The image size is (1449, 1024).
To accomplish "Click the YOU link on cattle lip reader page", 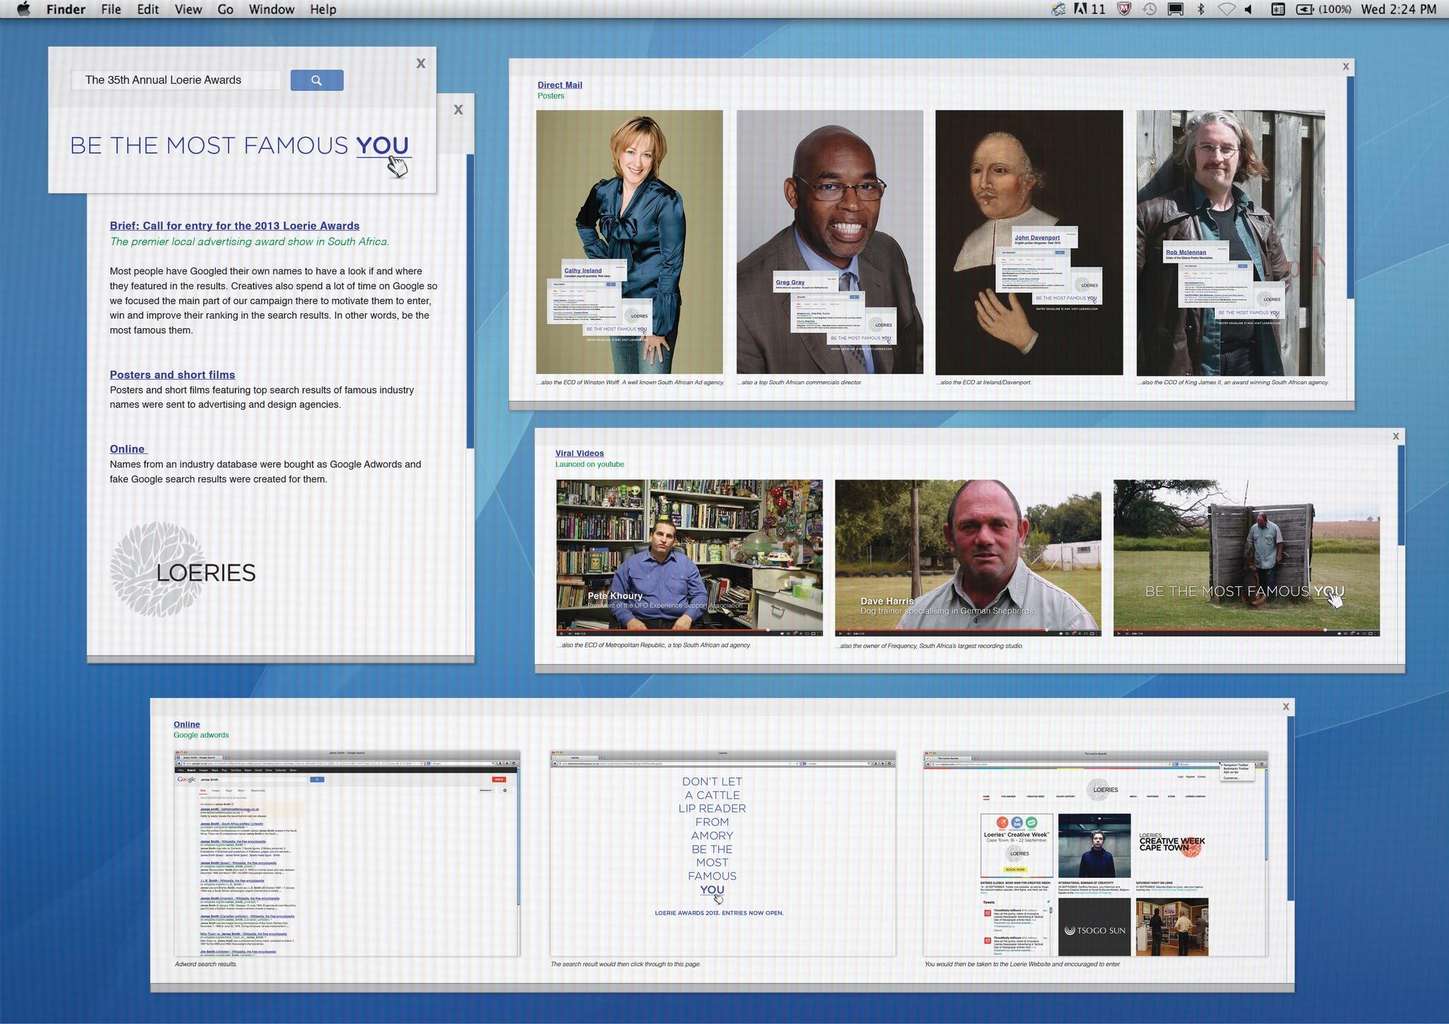I will tap(712, 890).
